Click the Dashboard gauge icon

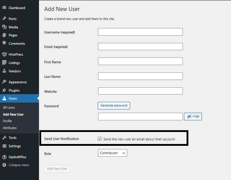(4, 8)
